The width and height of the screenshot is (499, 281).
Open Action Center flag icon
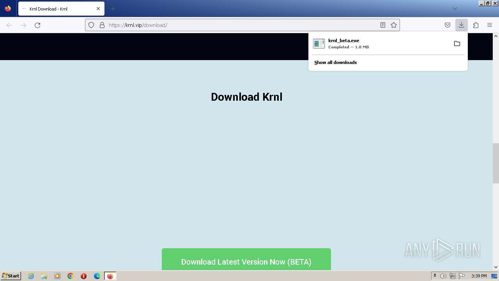462,276
